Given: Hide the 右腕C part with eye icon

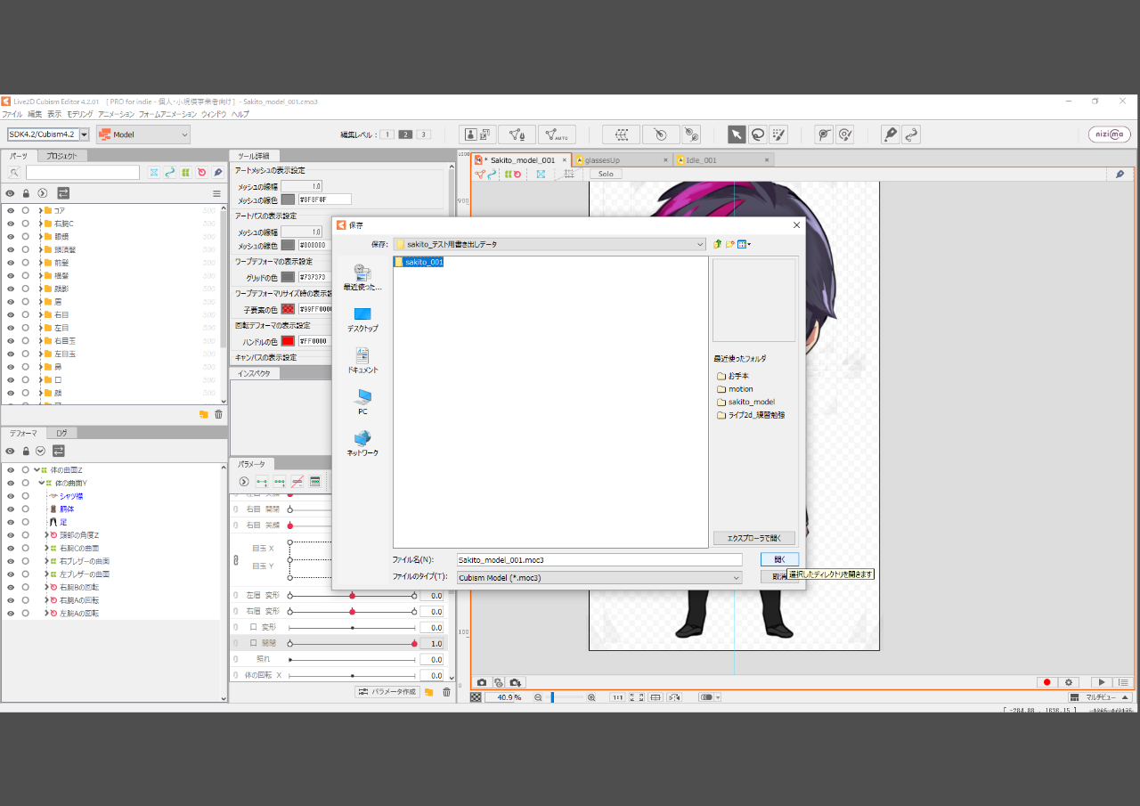Looking at the screenshot, I should pyautogui.click(x=11, y=224).
